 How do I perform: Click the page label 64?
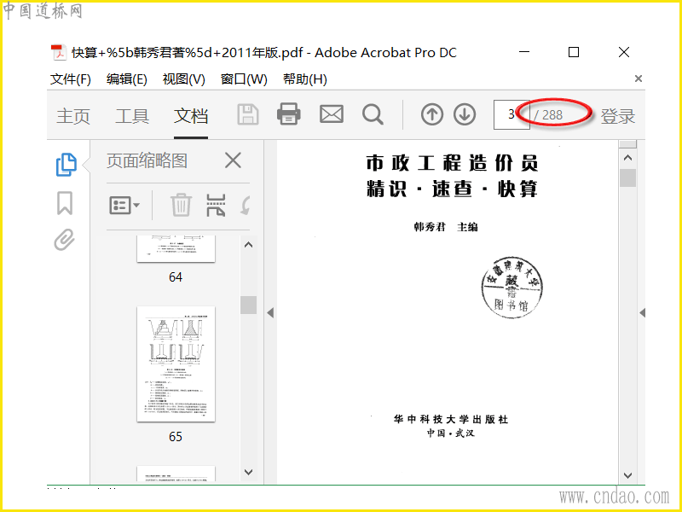click(x=176, y=276)
